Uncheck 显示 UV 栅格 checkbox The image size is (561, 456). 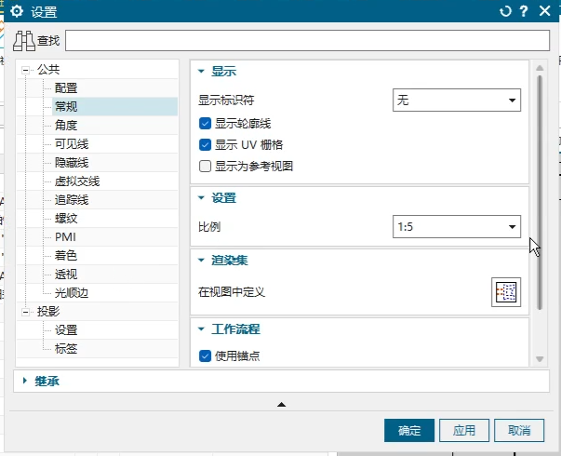coord(205,145)
